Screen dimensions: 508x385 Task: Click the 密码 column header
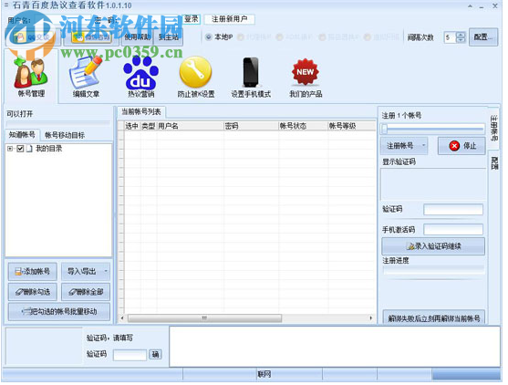click(251, 126)
